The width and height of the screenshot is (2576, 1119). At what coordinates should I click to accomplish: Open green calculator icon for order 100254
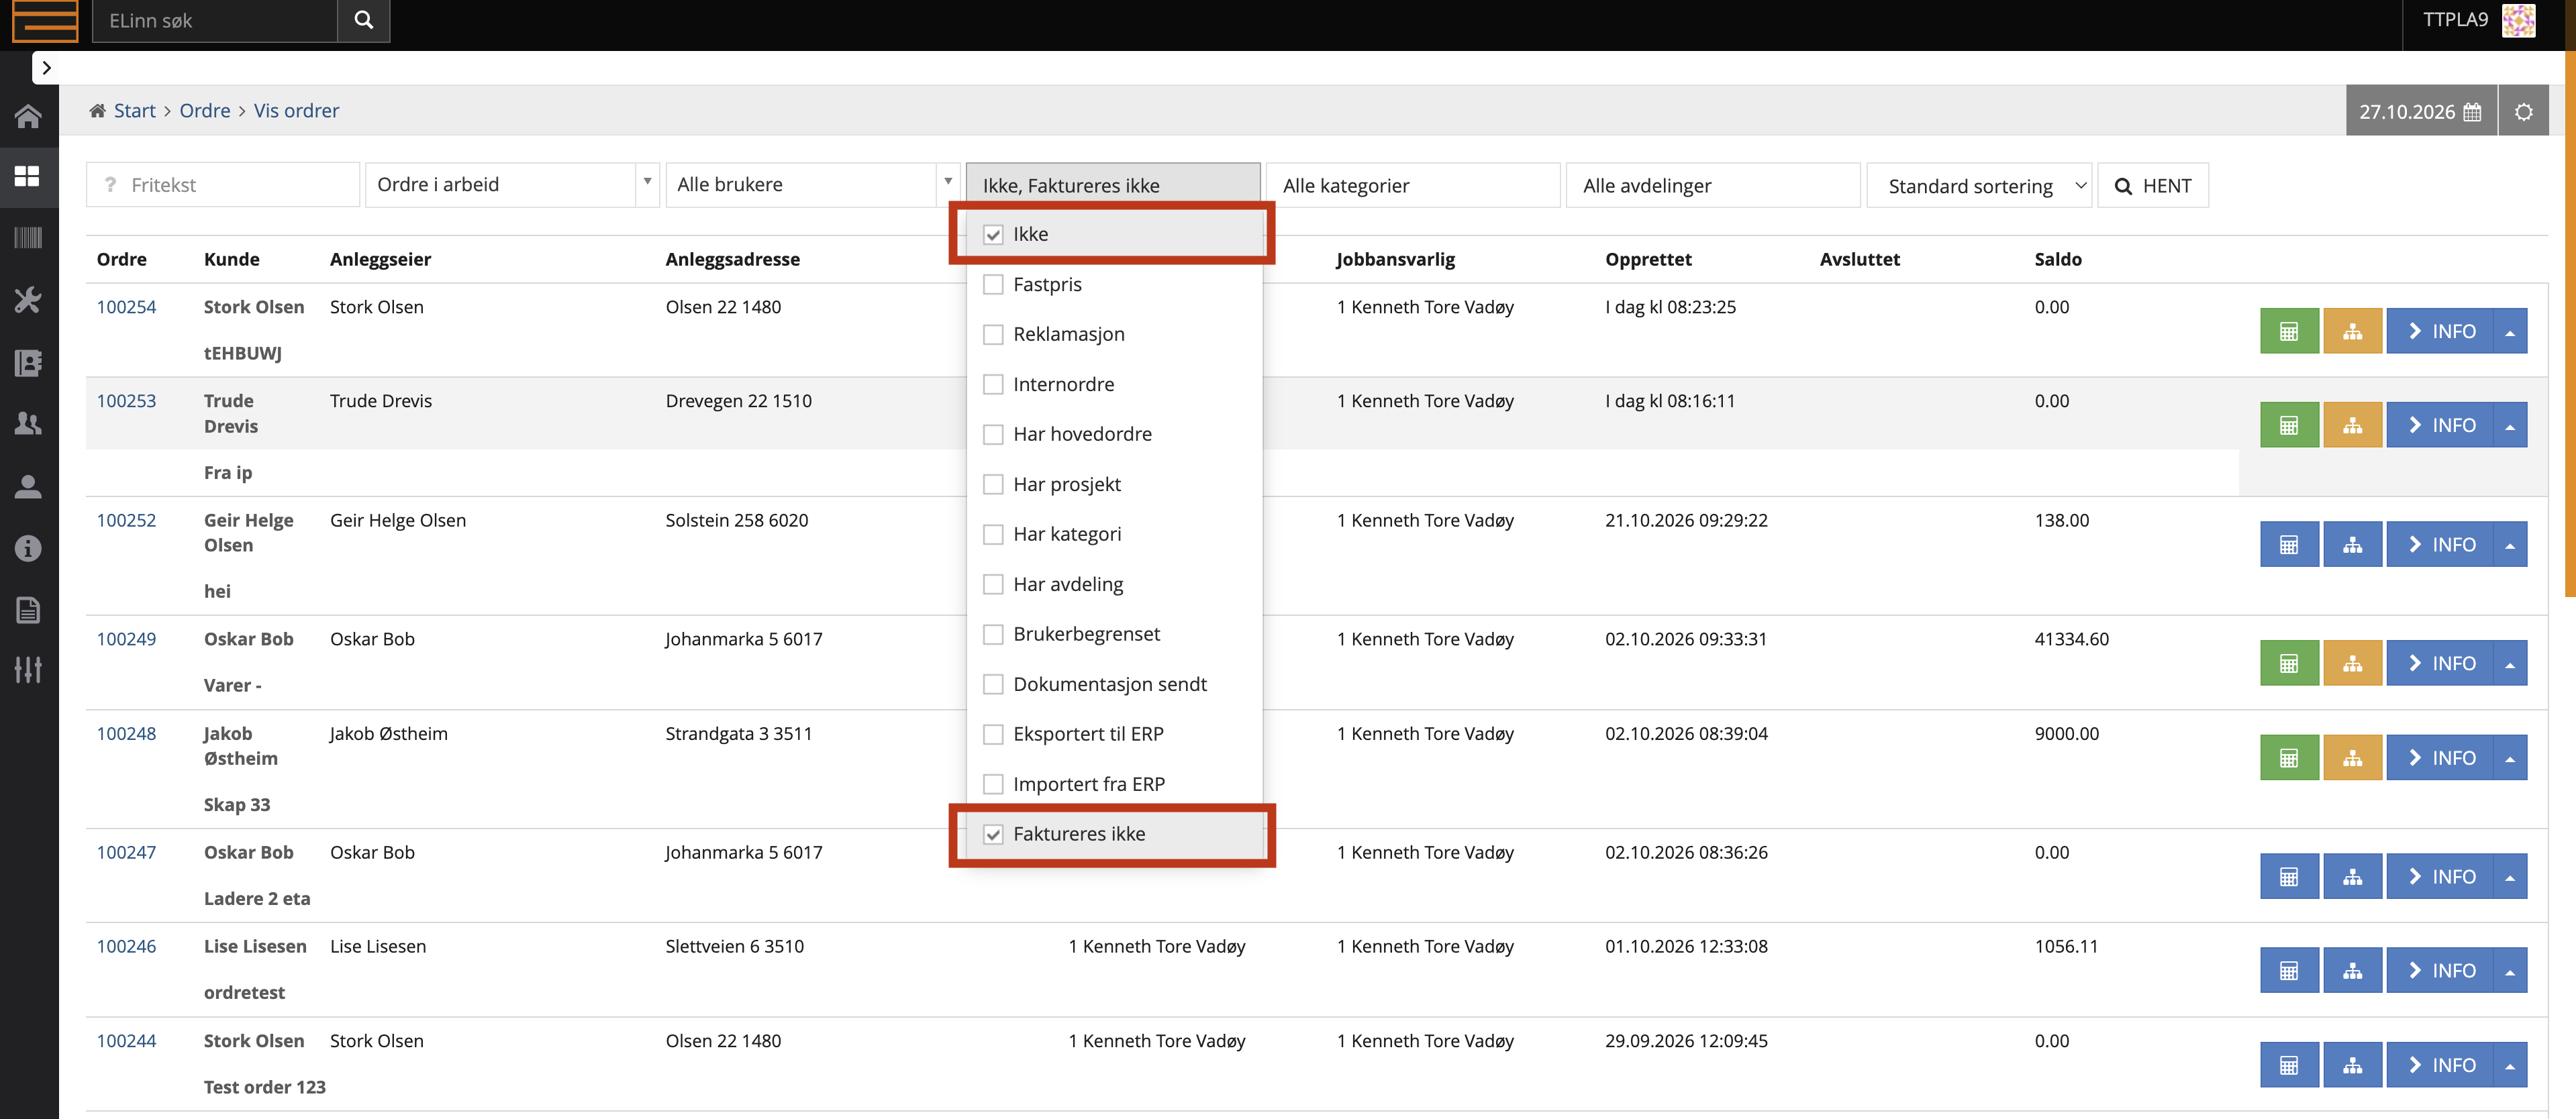pyautogui.click(x=2289, y=331)
